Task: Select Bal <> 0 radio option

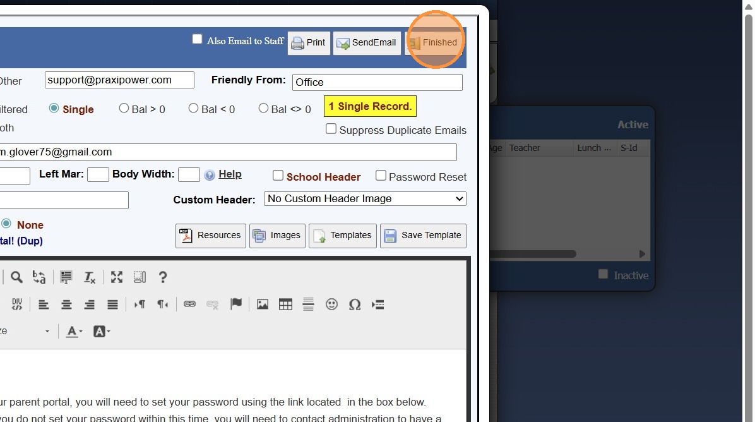Action: point(263,109)
